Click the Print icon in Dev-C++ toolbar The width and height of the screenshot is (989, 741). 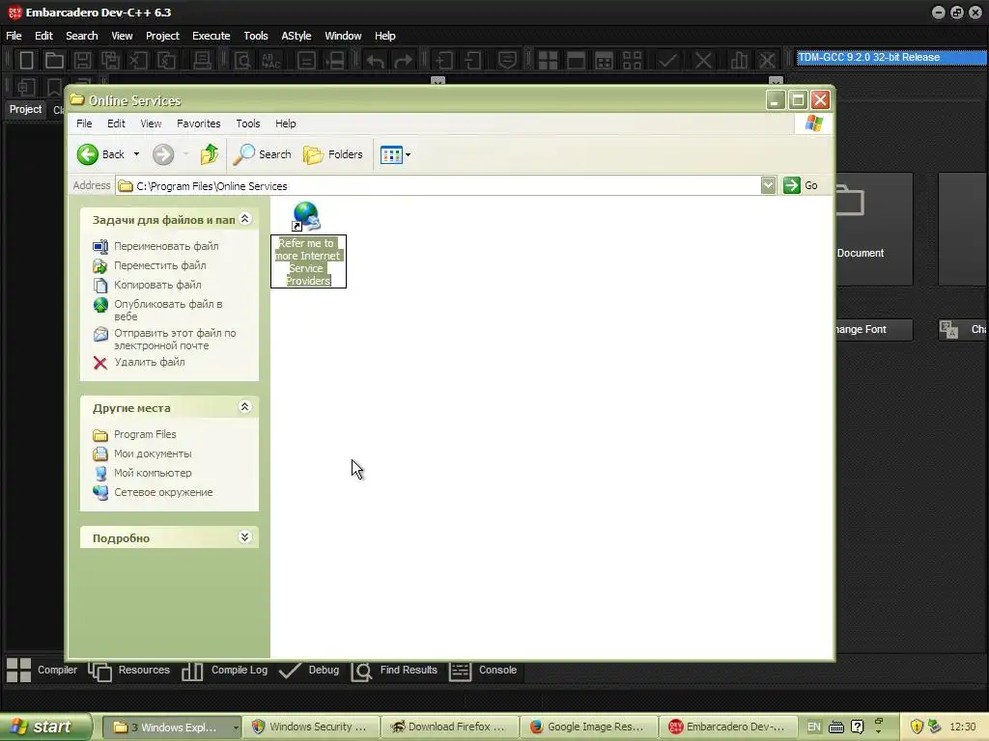tap(202, 61)
